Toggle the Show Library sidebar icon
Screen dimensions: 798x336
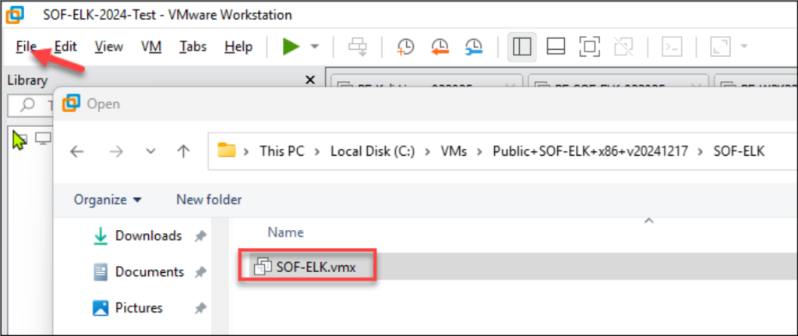point(521,47)
